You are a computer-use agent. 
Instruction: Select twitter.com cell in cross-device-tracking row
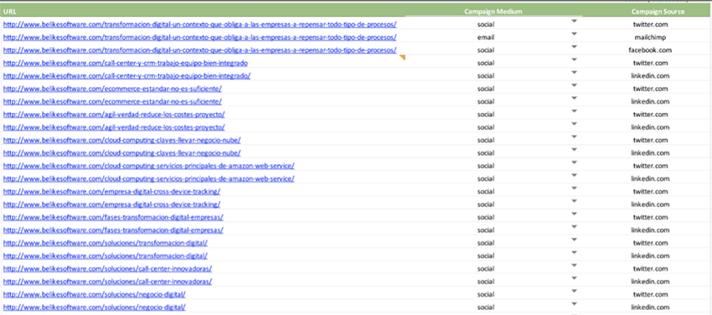[650, 192]
